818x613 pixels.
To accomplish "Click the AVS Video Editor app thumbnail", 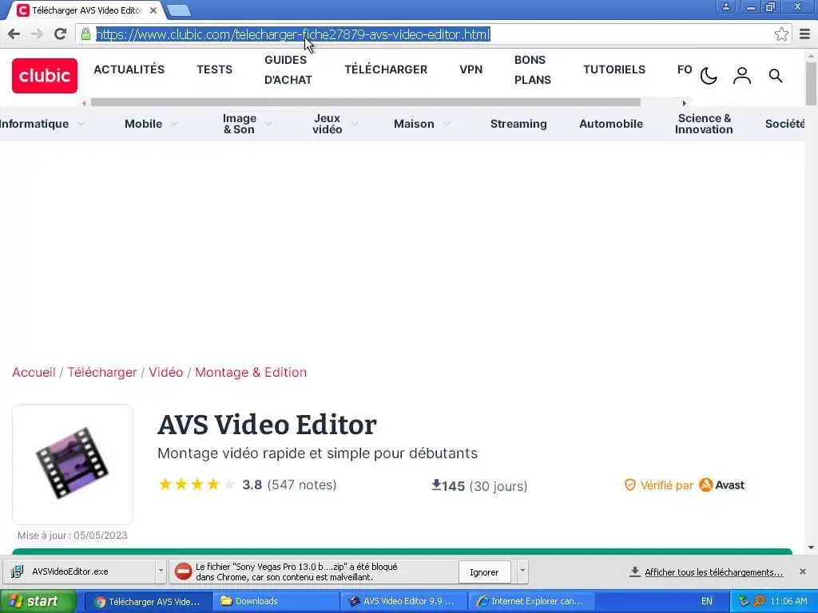I will click(x=73, y=464).
